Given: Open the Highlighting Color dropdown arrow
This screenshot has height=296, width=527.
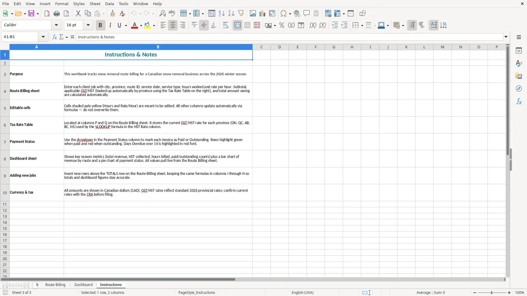Looking at the screenshot, I should pyautogui.click(x=154, y=25).
